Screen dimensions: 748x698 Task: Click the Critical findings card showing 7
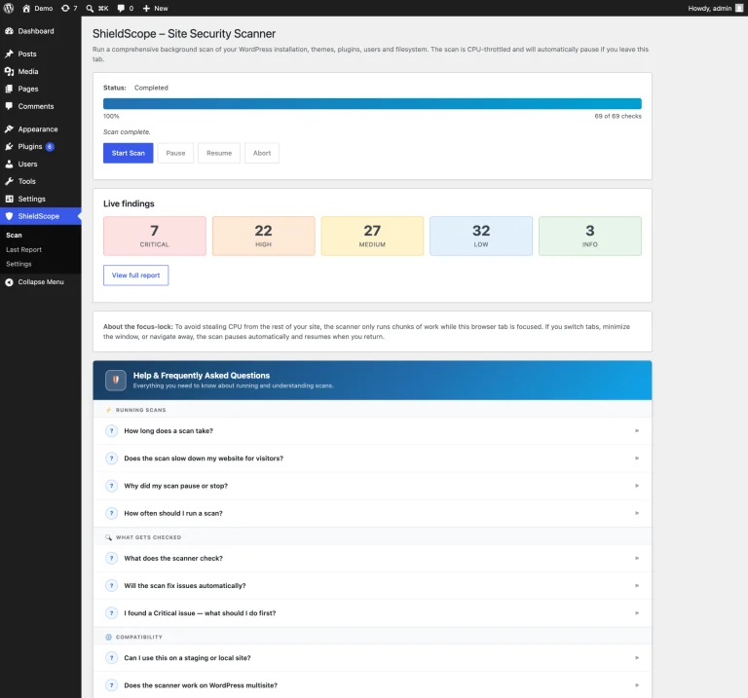(155, 236)
